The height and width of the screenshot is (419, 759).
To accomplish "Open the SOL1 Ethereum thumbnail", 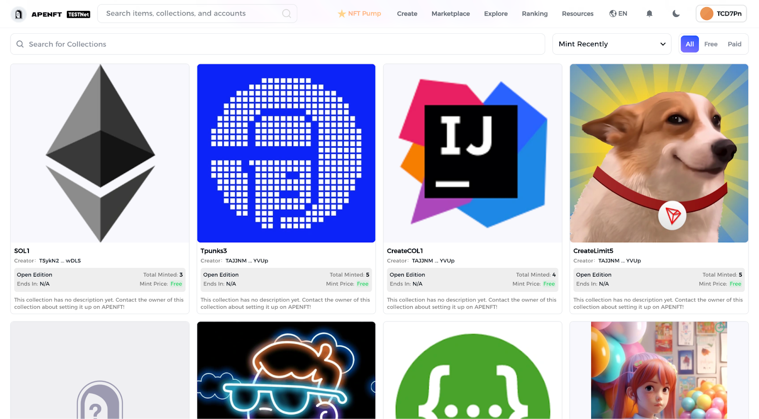I will (x=100, y=153).
